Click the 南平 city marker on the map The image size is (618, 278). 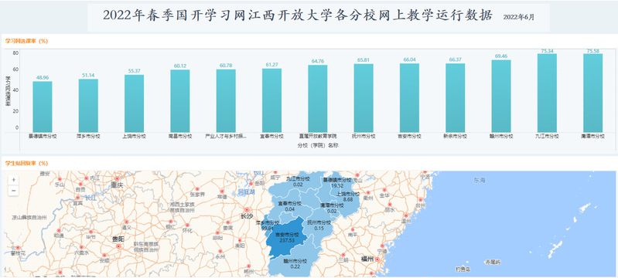[x=352, y=229]
